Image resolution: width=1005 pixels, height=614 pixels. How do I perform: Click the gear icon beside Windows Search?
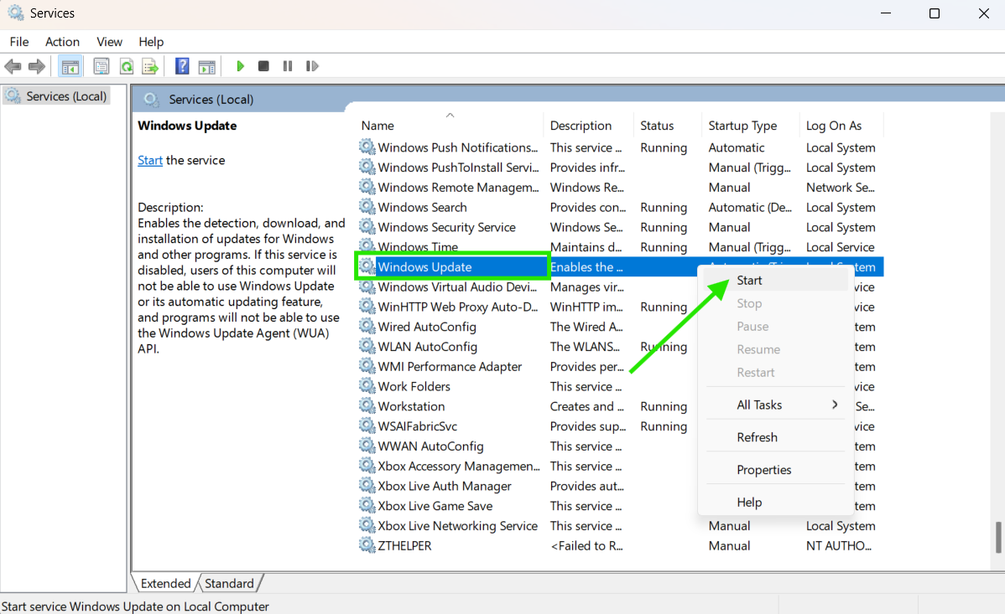(367, 207)
